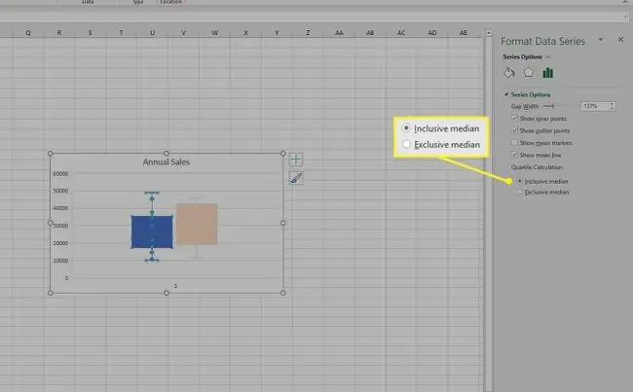The width and height of the screenshot is (633, 392).
Task: Open the Fill & Line paint bucket tab
Action: point(509,73)
